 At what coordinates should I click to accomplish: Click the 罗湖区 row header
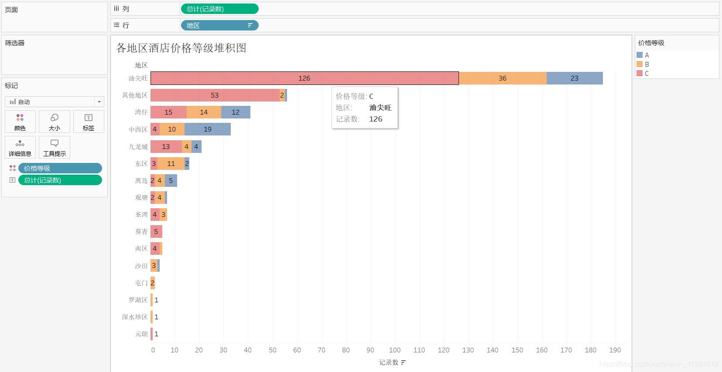pos(138,300)
